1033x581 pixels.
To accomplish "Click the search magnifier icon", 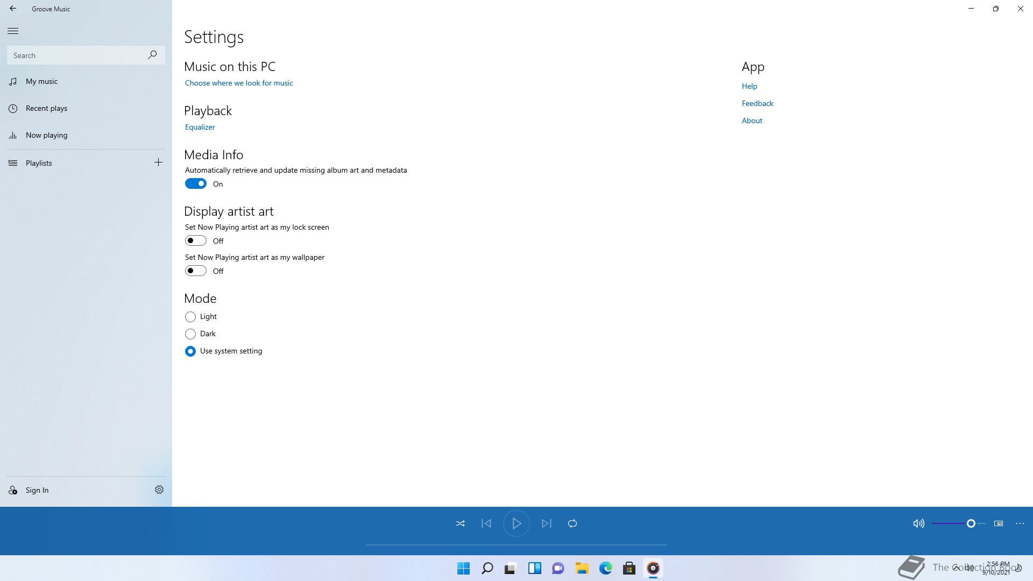I will pyautogui.click(x=152, y=55).
